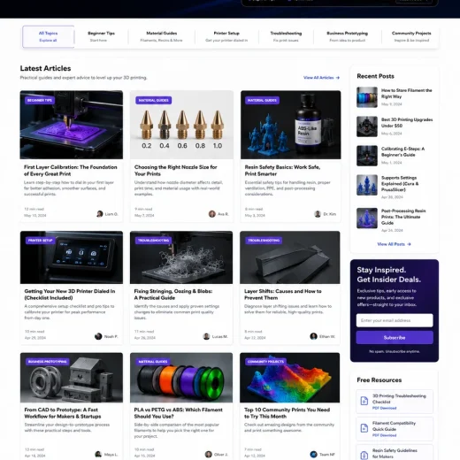Click the Subscribe button
The image size is (460, 460).
pyautogui.click(x=395, y=337)
